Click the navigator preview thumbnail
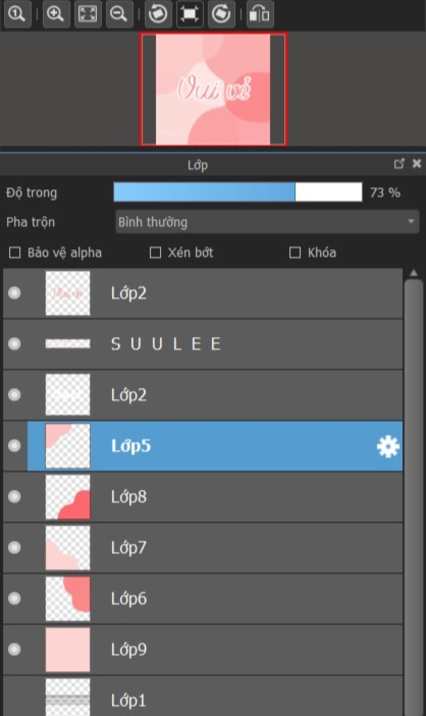The height and width of the screenshot is (716, 426). [213, 89]
